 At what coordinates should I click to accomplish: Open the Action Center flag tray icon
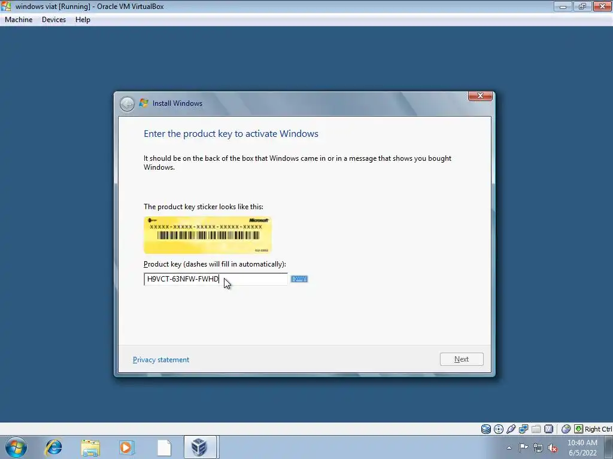523,447
